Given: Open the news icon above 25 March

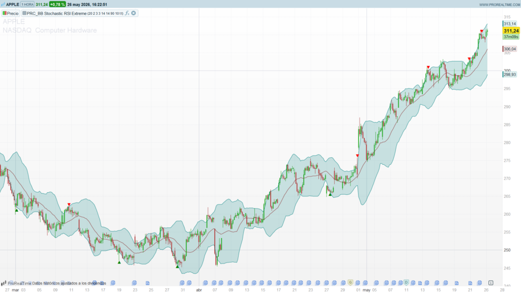Looking at the screenshot, I should (148, 283).
